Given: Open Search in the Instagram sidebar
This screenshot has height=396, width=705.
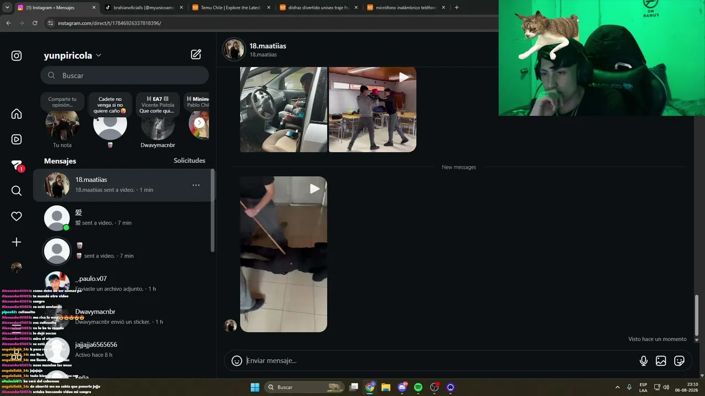Looking at the screenshot, I should coord(17,191).
